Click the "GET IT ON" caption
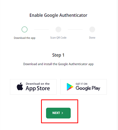This screenshot has width=118, height=130. click(81, 84)
